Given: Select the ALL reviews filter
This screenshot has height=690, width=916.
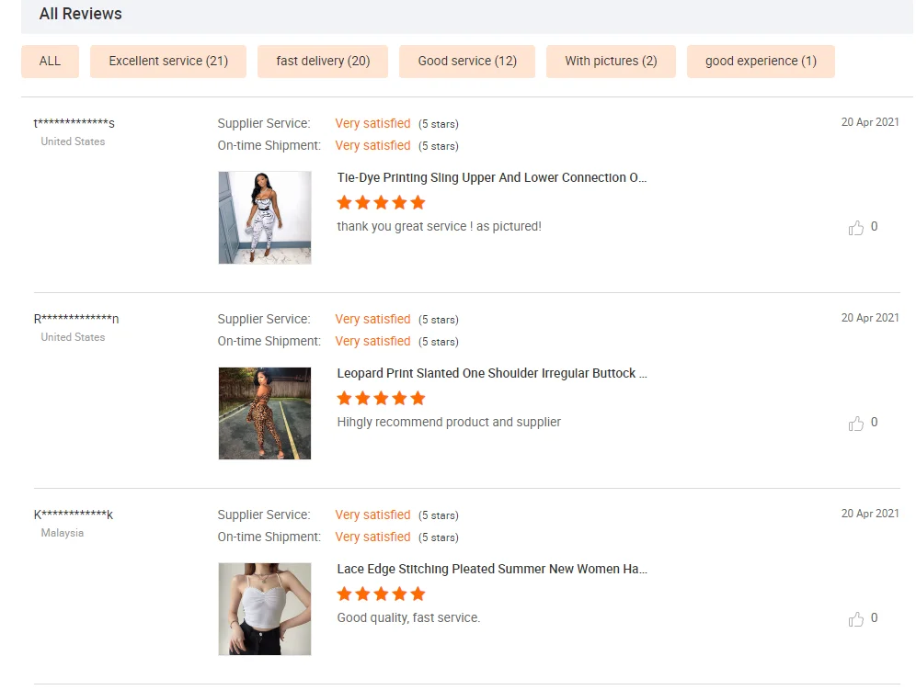Looking at the screenshot, I should point(50,62).
